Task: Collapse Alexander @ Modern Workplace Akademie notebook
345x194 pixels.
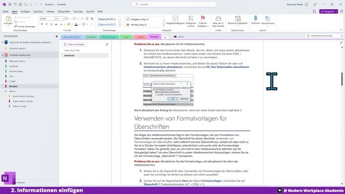Action: pyautogui.click(x=2, y=42)
